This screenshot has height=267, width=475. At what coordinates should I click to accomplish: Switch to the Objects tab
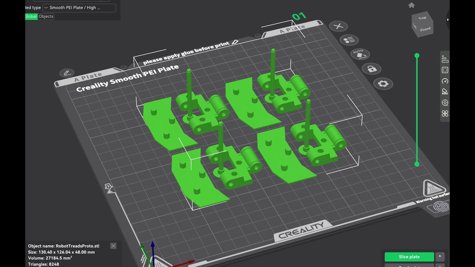[46, 16]
